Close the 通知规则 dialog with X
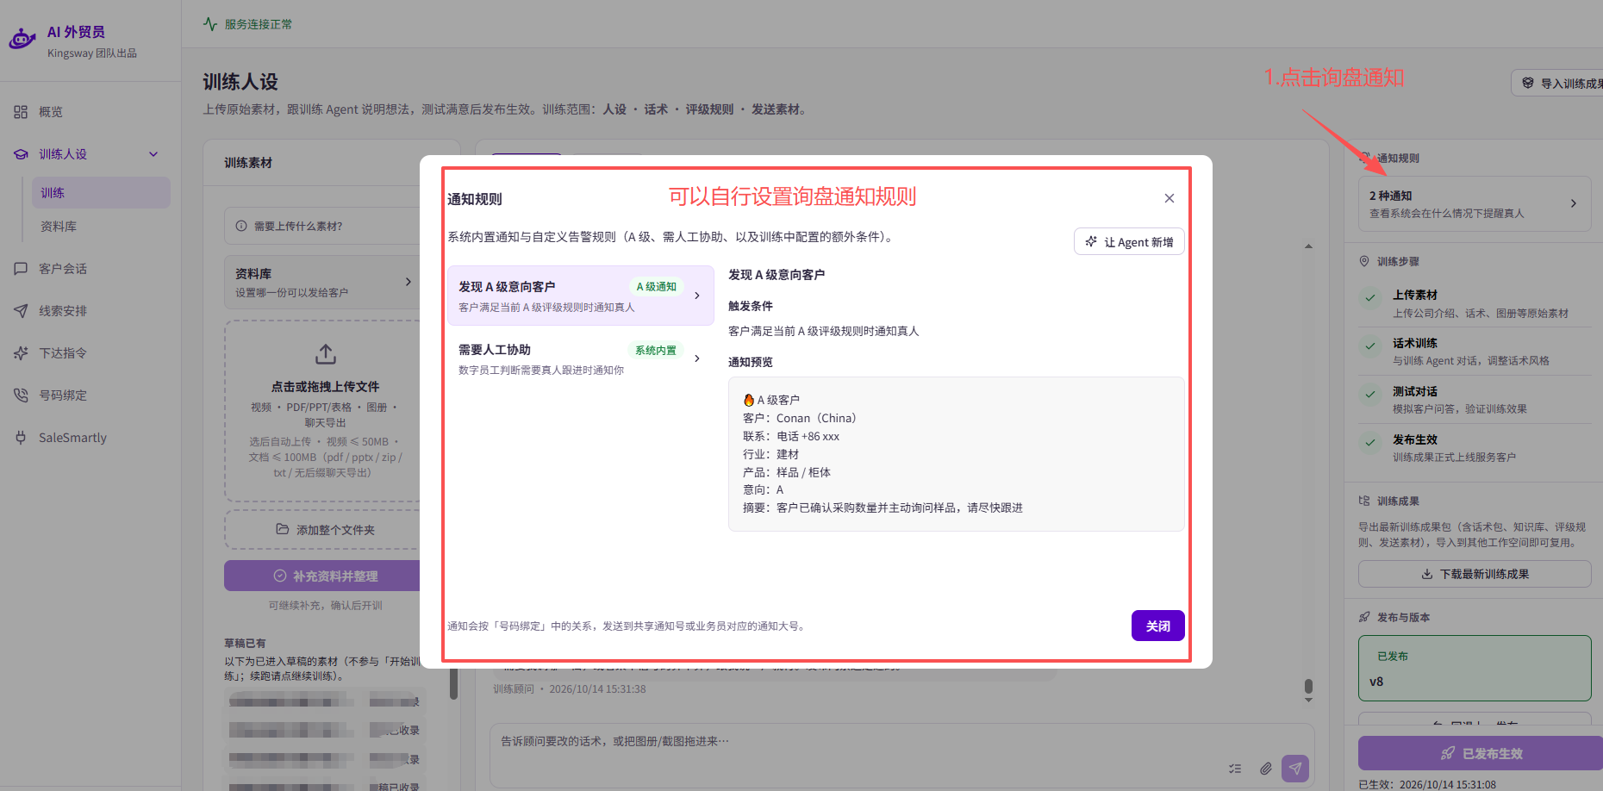The height and width of the screenshot is (791, 1603). [x=1170, y=198]
